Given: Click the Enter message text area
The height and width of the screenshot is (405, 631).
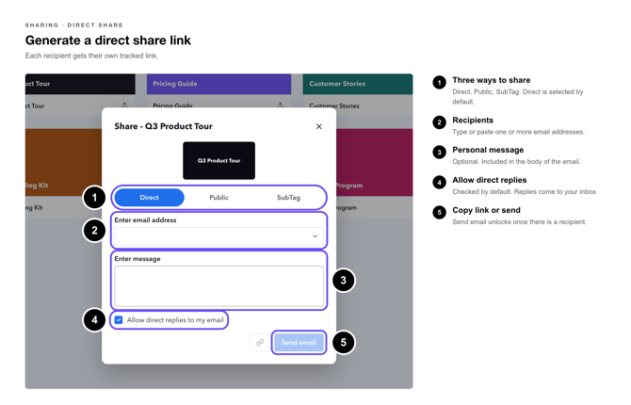Looking at the screenshot, I should click(218, 286).
